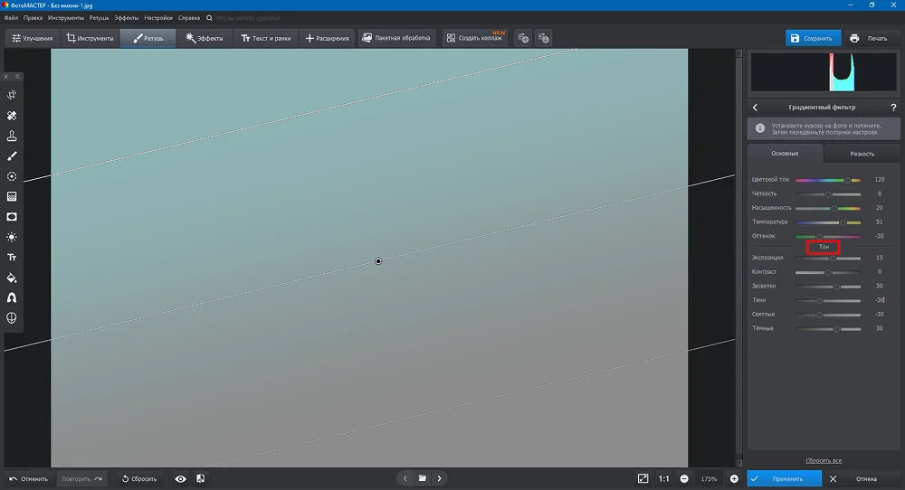Go to previous photo arrow
The height and width of the screenshot is (490, 905).
pyautogui.click(x=405, y=478)
